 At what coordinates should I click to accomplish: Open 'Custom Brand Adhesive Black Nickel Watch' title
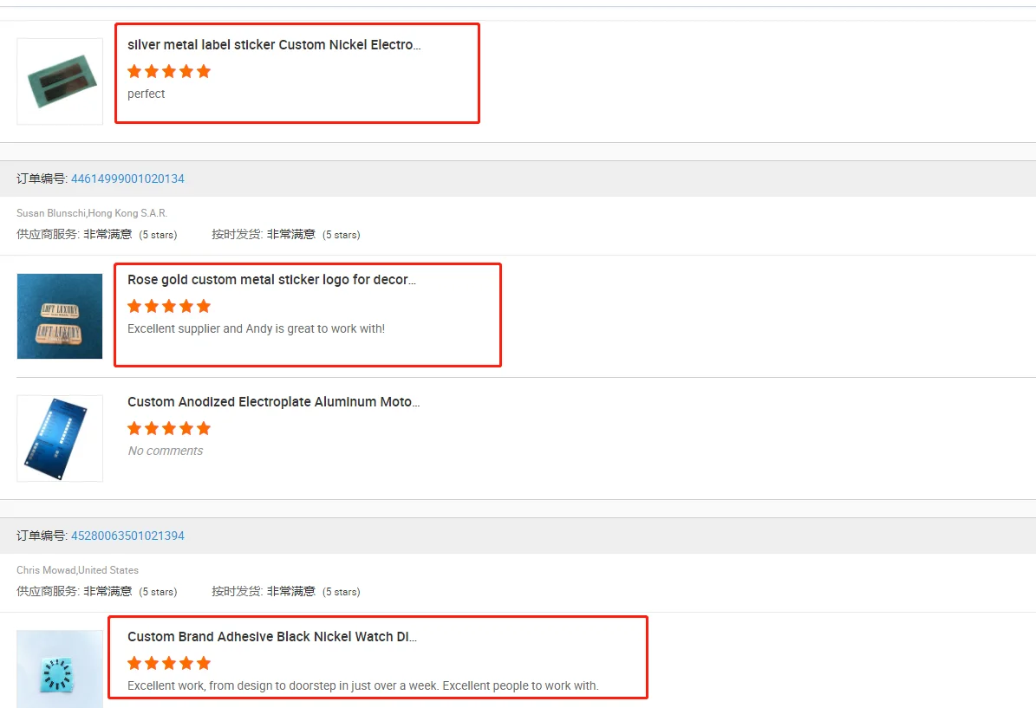click(271, 637)
